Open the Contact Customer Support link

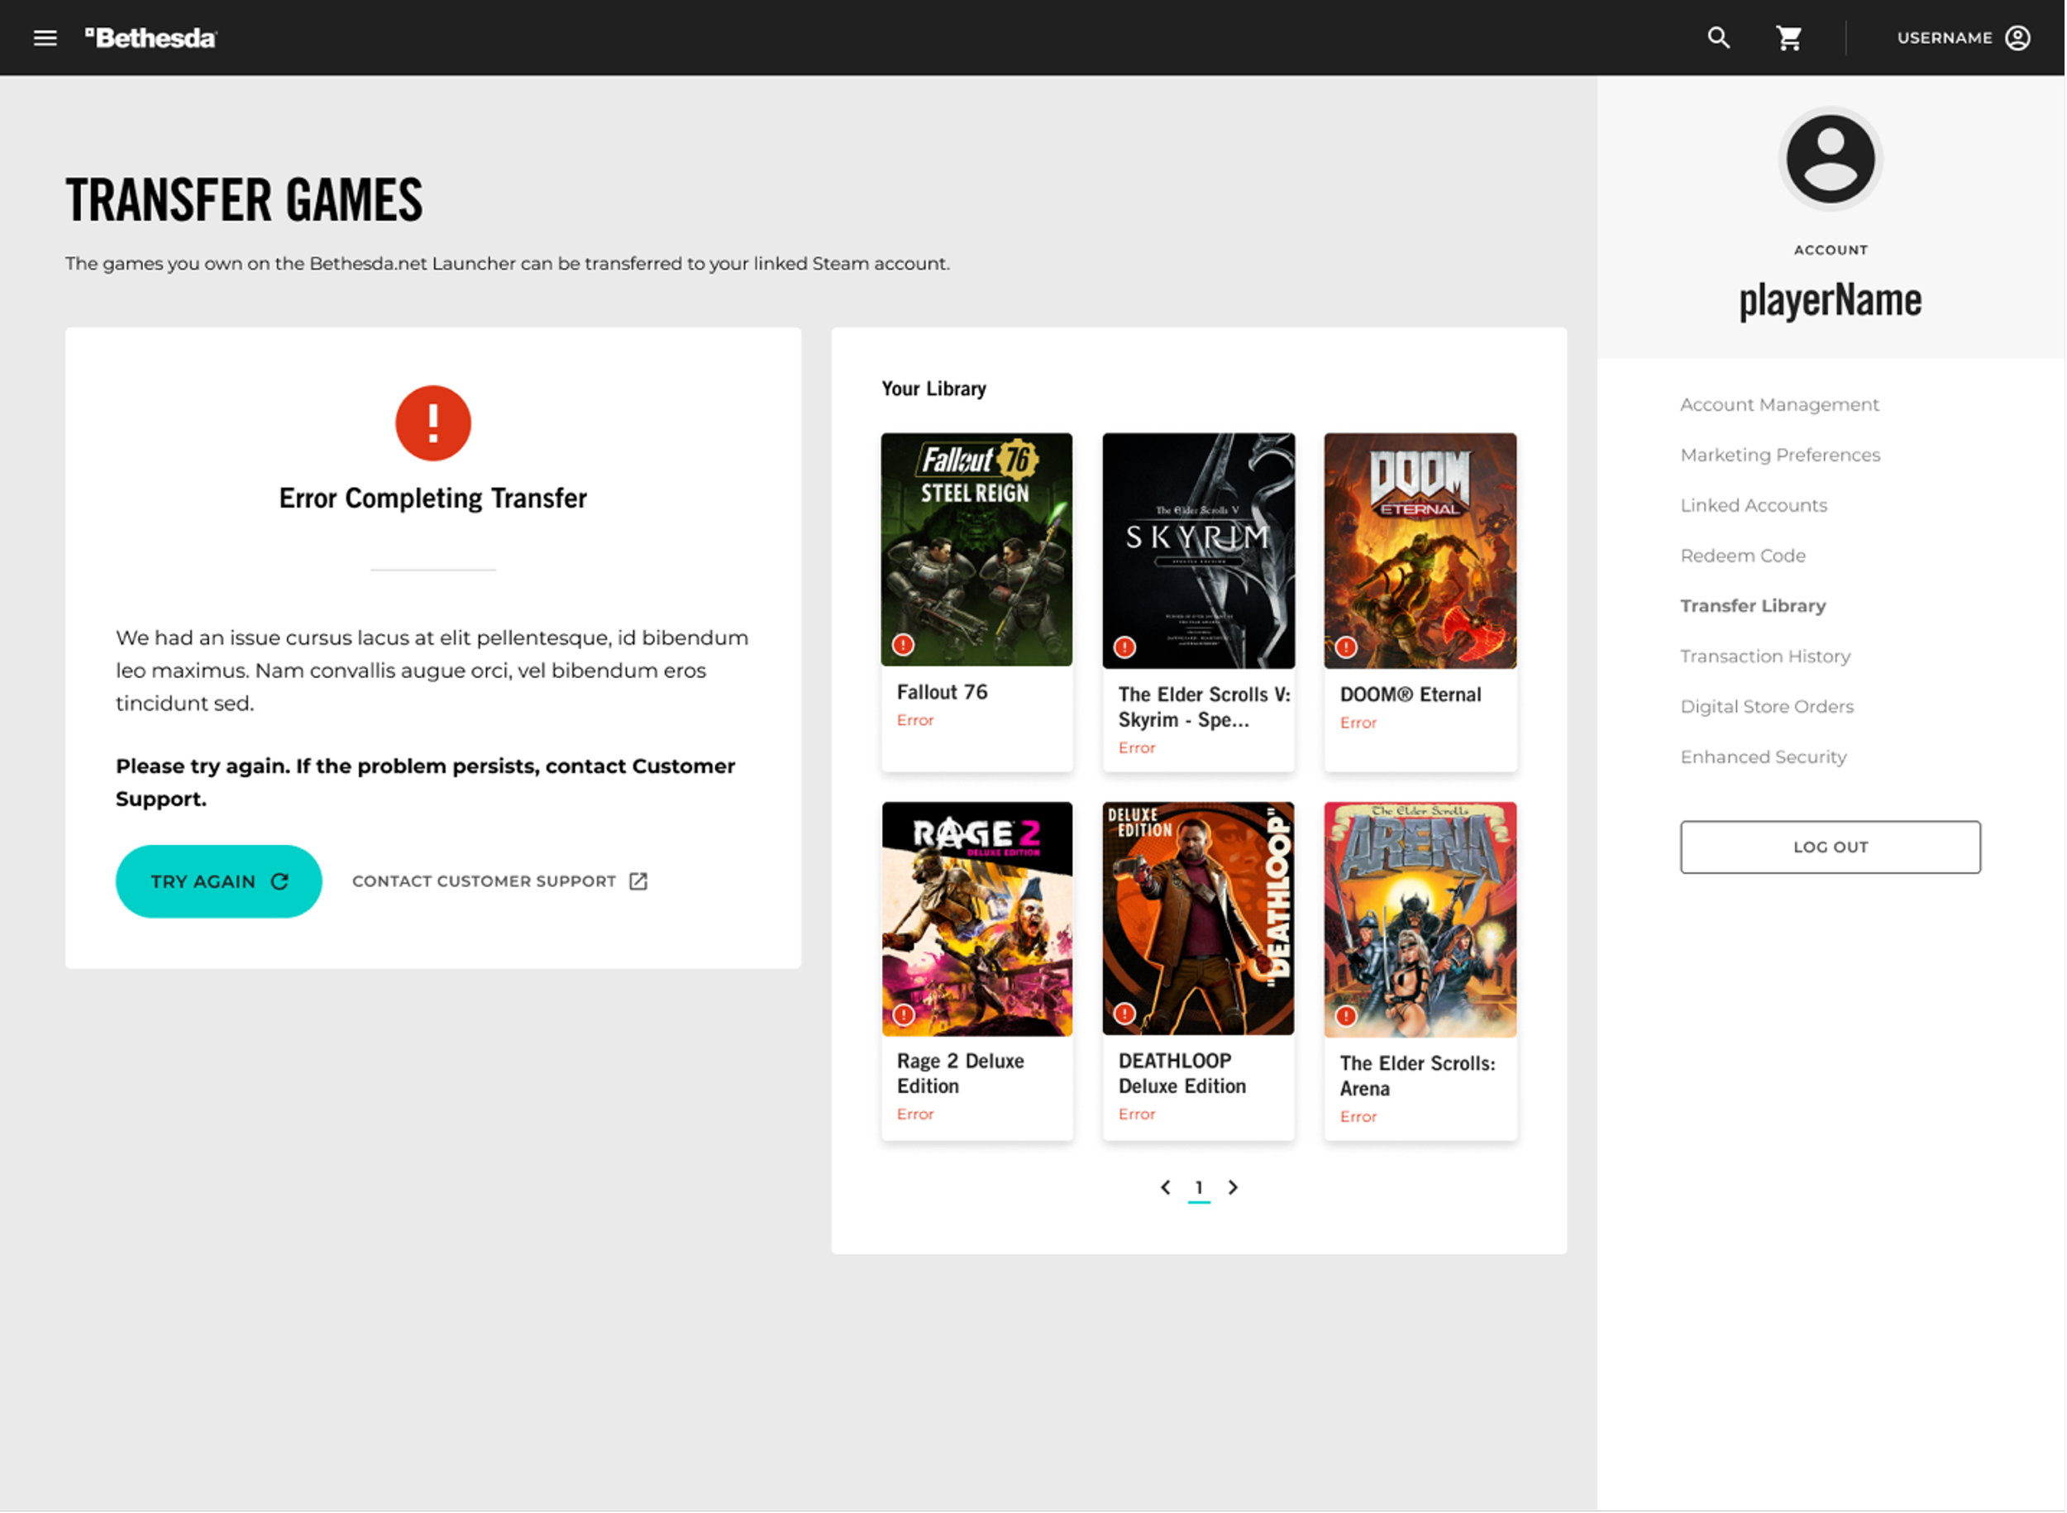pyautogui.click(x=500, y=881)
